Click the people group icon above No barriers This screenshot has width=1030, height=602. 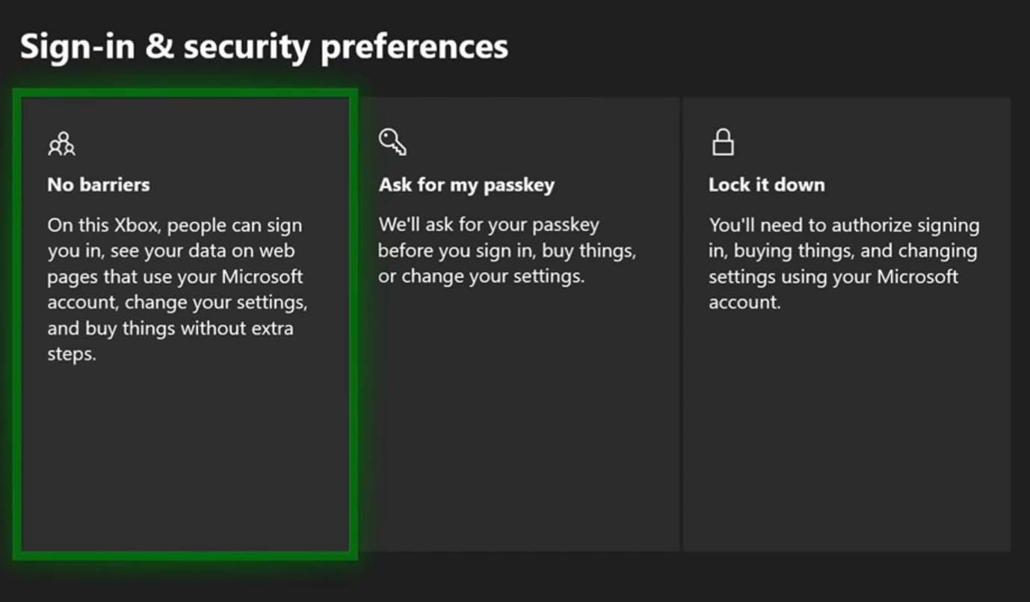62,144
